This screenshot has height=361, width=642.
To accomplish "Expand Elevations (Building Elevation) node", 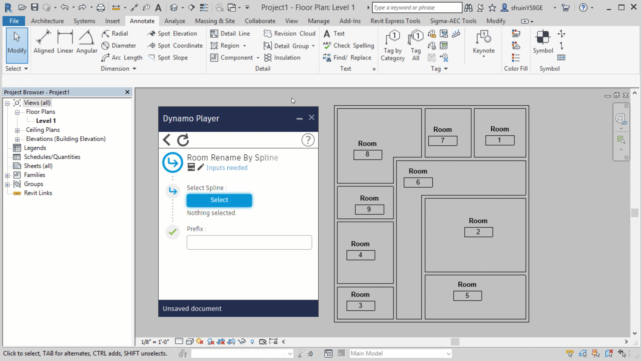I will (17, 139).
